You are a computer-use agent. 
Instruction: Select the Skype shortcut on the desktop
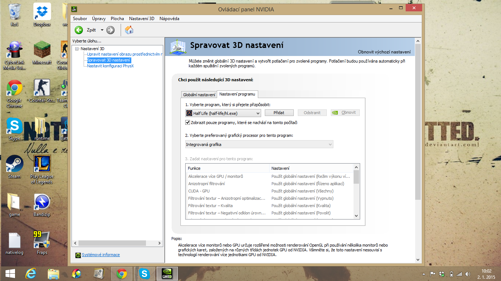(15, 129)
